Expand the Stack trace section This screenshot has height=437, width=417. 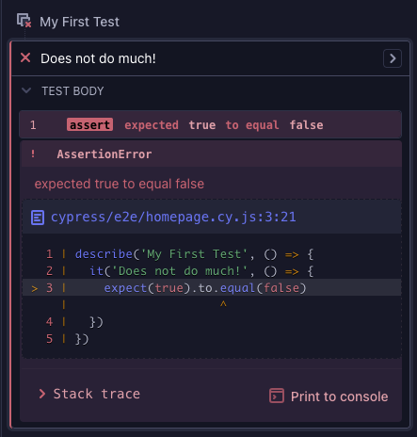(89, 394)
